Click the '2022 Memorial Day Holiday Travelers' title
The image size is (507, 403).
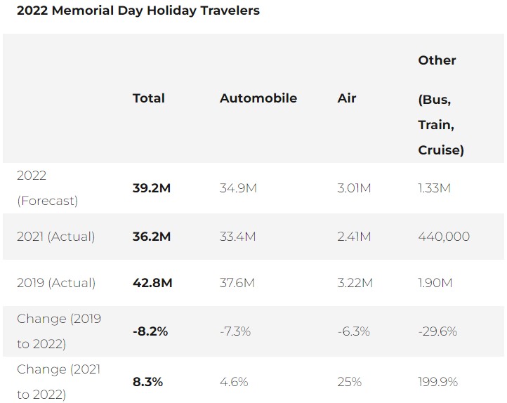pos(138,11)
